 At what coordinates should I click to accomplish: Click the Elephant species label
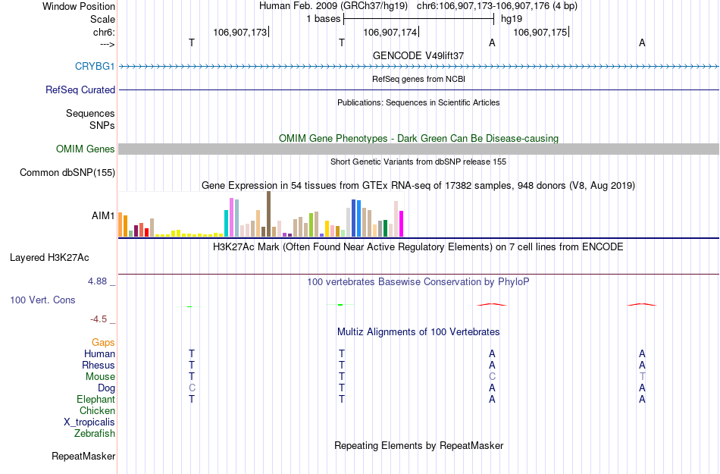coord(95,399)
